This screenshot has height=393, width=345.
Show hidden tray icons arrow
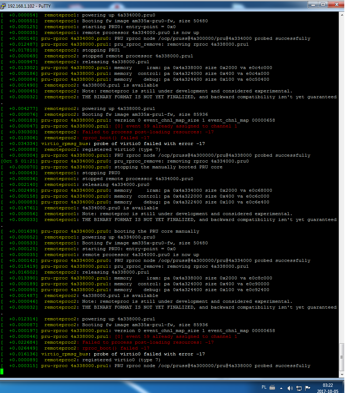(x=281, y=388)
